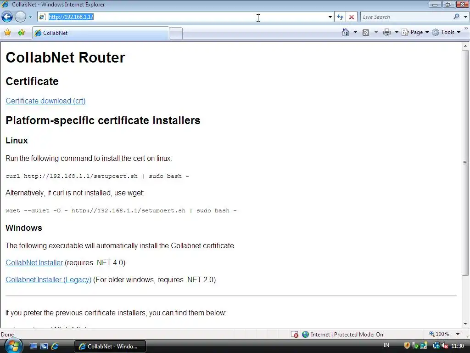Launch Internet Explorer from quick launch
This screenshot has width=470, height=353.
(55, 347)
